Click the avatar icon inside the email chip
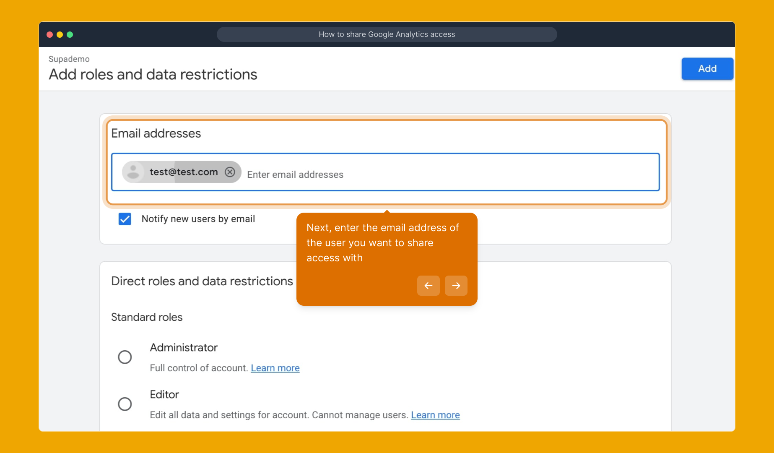The width and height of the screenshot is (774, 453). [x=134, y=172]
